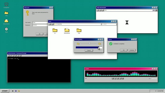The height and width of the screenshot is (93, 165).
Task: Click Continue in the Setup dialog
Action: (x=132, y=50)
